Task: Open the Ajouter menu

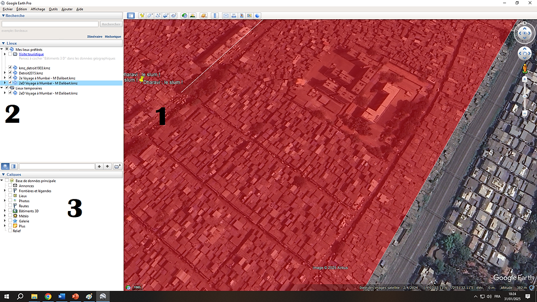Action: pos(67,9)
